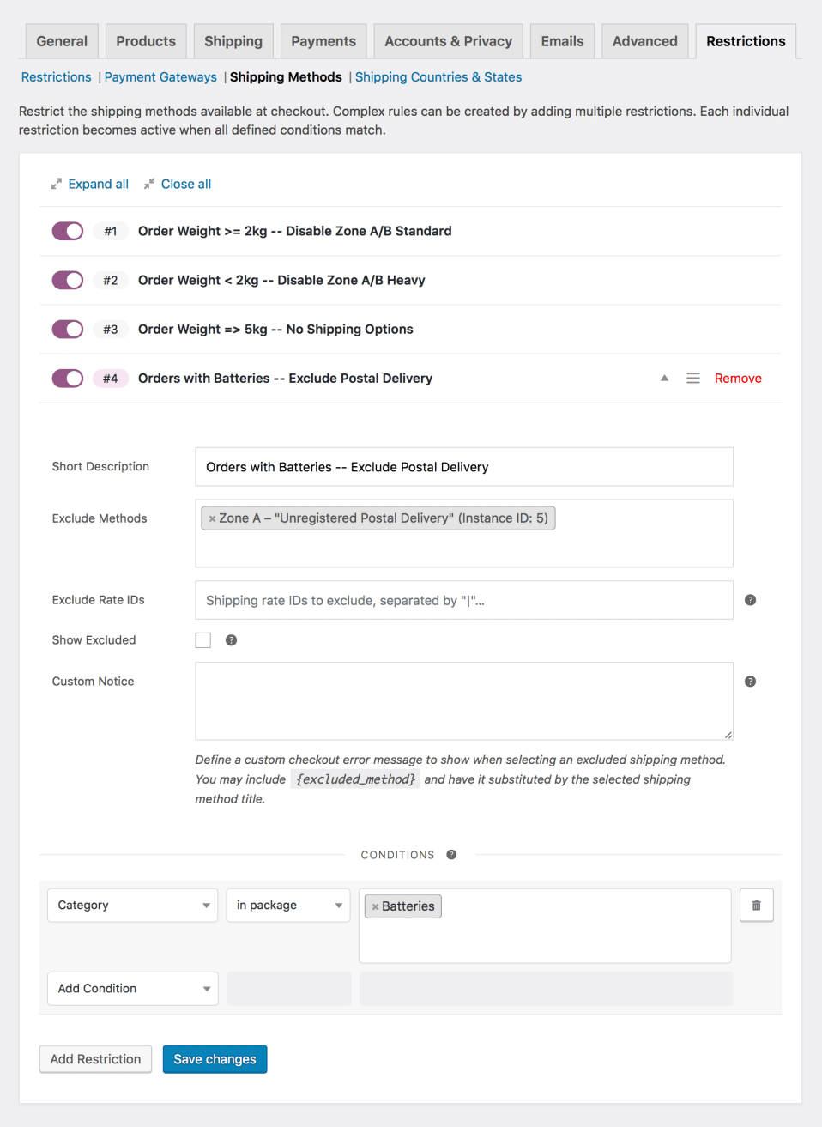Click the #4 restriction number badge
The height and width of the screenshot is (1127, 822).
pos(111,378)
